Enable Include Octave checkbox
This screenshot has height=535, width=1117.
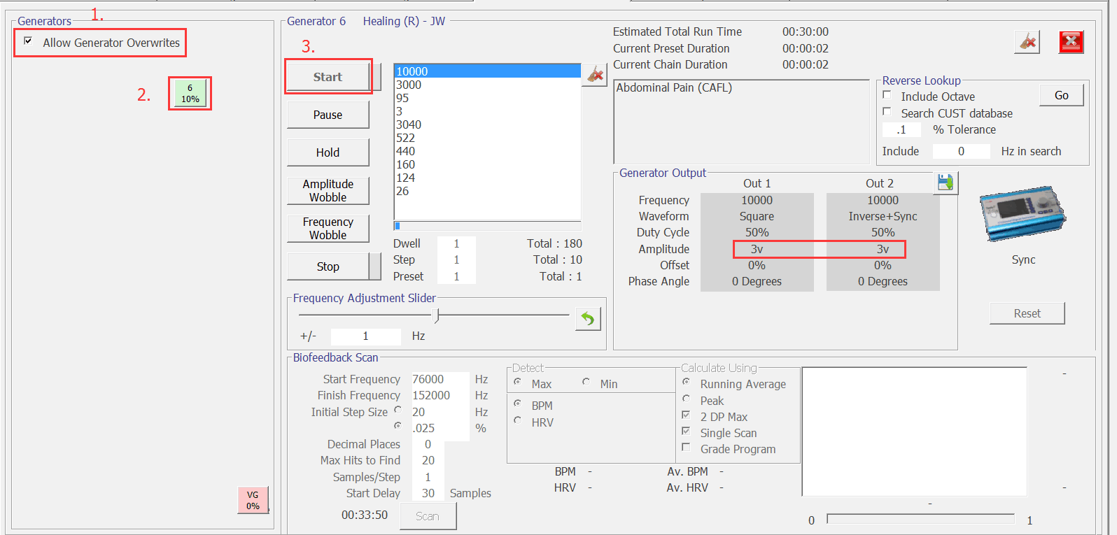pos(887,95)
